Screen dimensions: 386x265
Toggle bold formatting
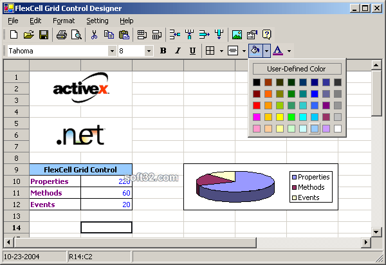pos(163,51)
